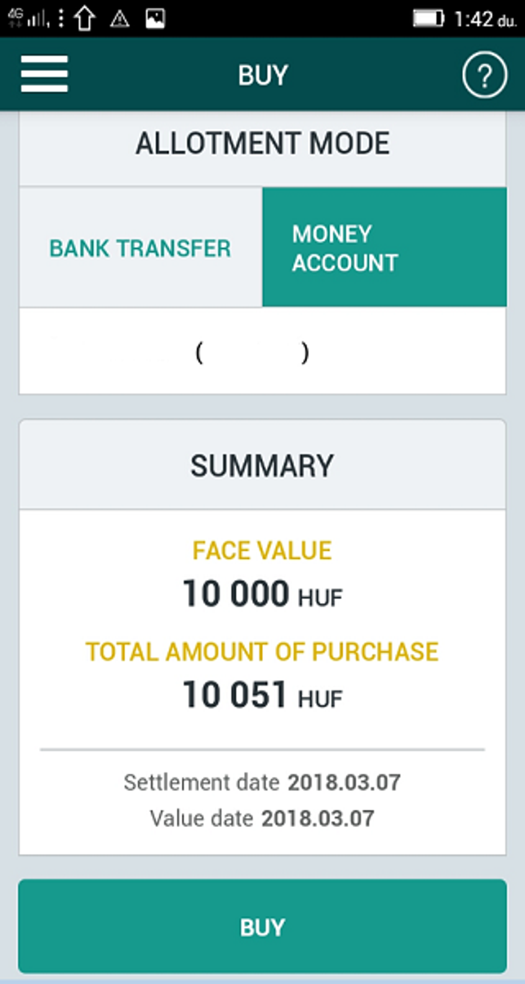This screenshot has width=525, height=984.
Task: Tap the 10 051 HUF total amount
Action: coord(262,695)
